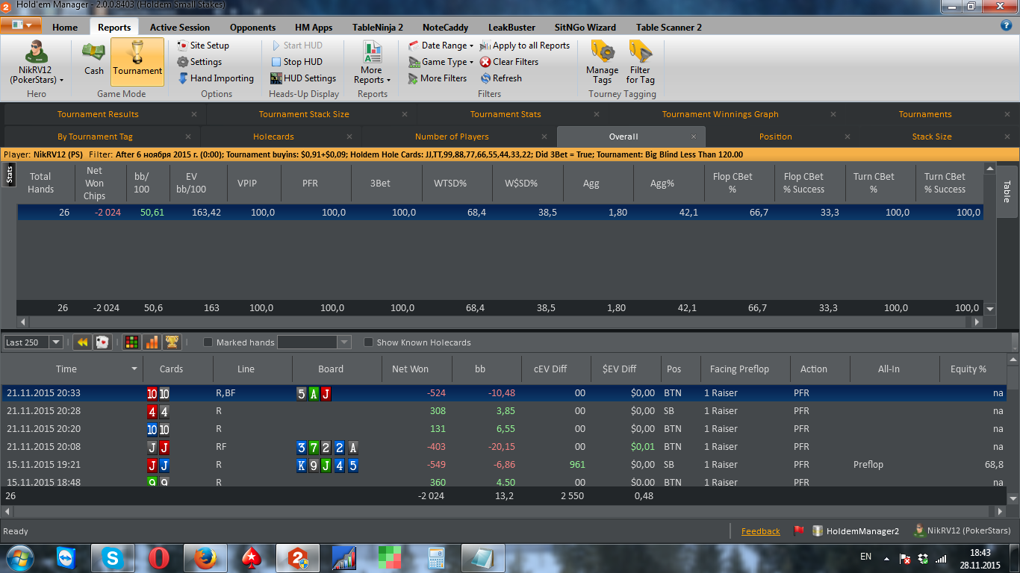Refresh the report data
The height and width of the screenshot is (573, 1020).
pos(501,78)
